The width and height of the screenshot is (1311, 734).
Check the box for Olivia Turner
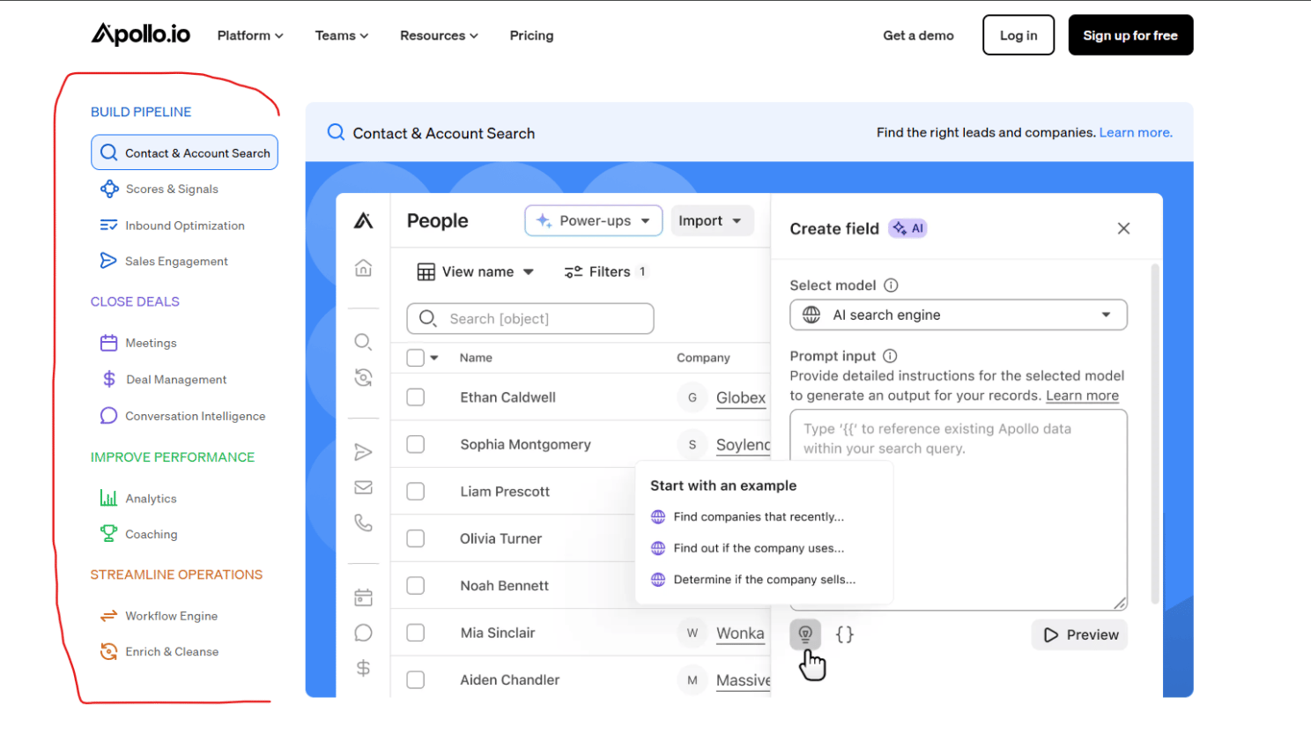[x=416, y=538]
